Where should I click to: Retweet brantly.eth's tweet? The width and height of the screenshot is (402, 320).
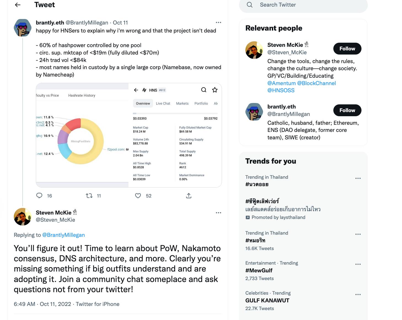point(89,196)
